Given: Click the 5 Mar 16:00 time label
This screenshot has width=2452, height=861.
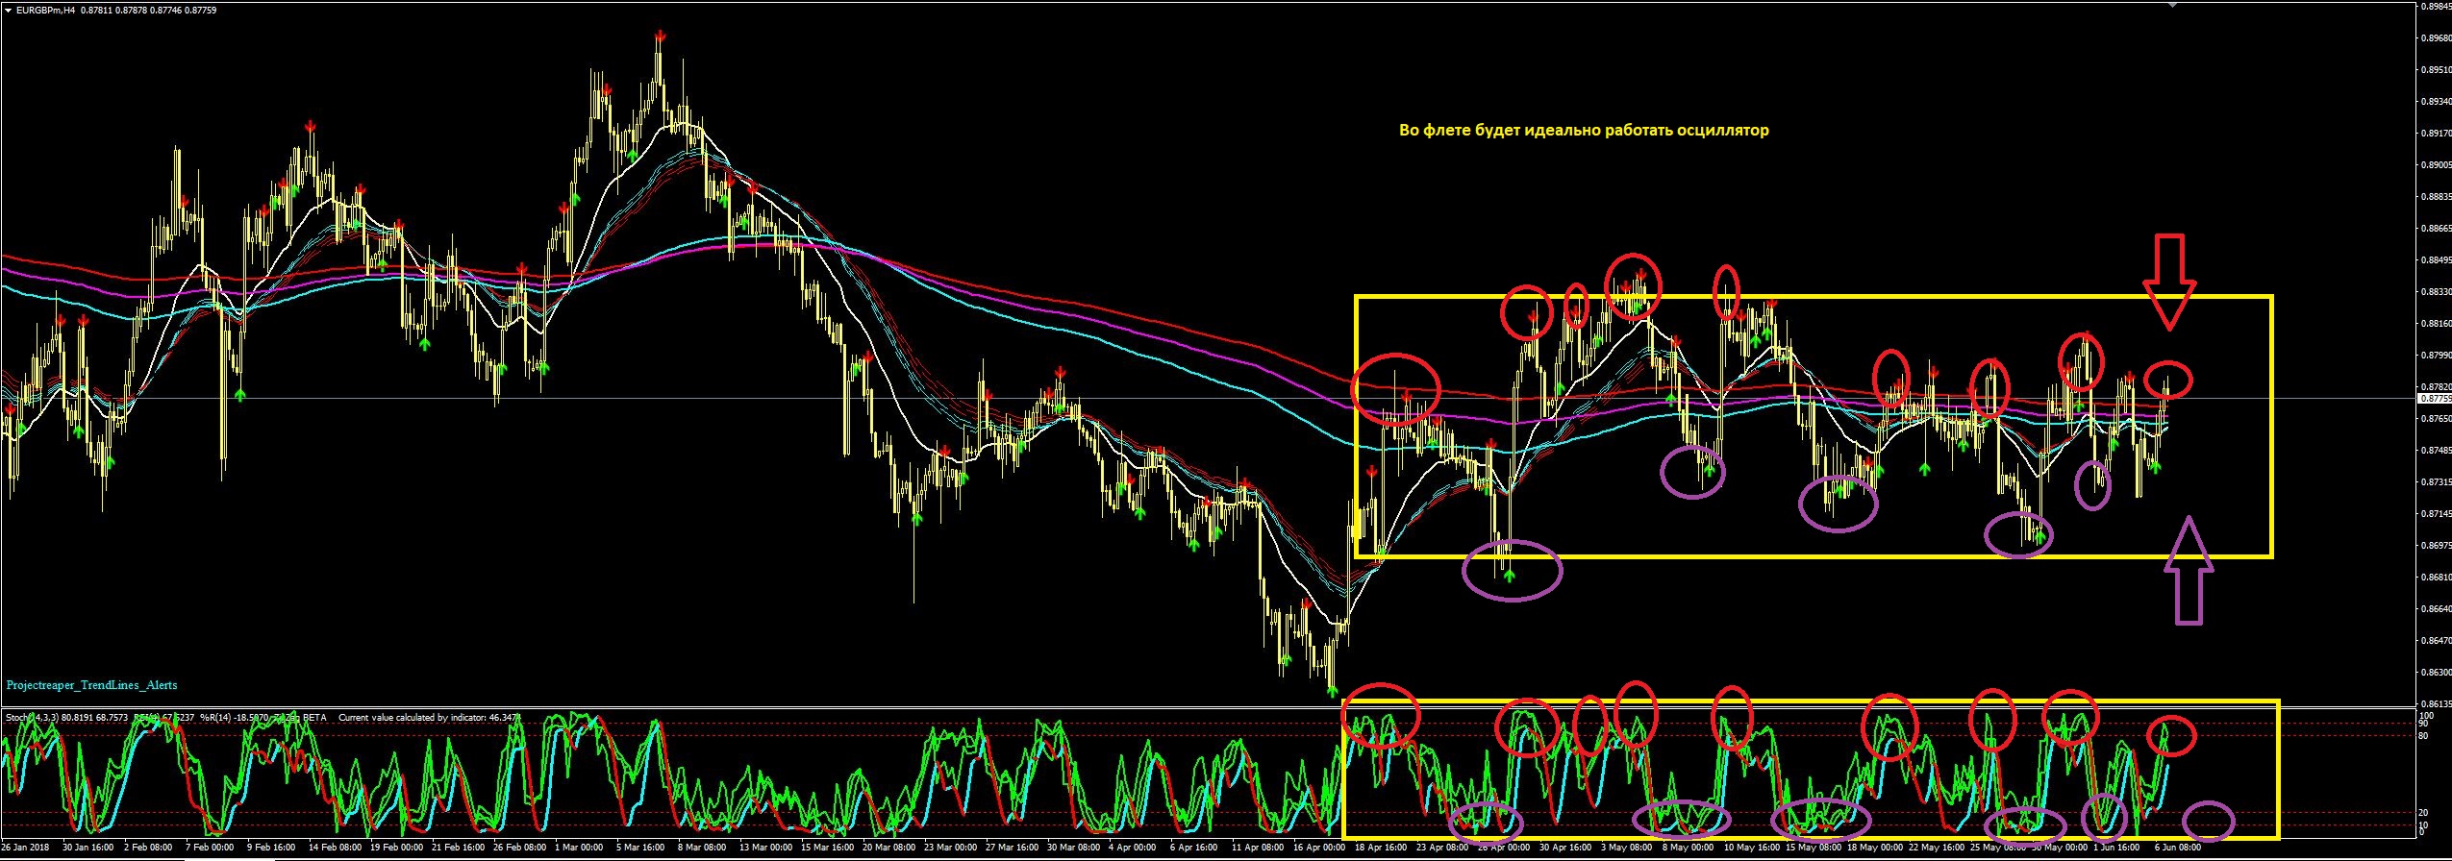Looking at the screenshot, I should [x=640, y=848].
